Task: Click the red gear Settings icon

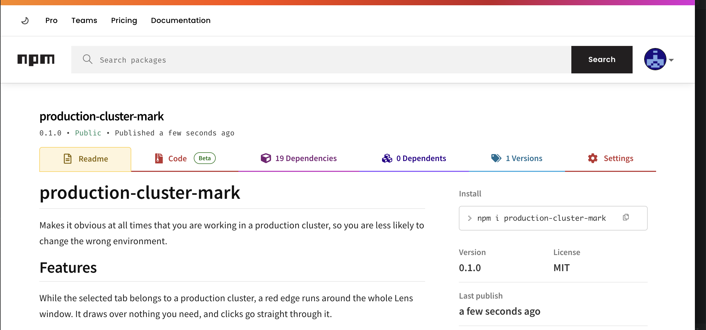Action: click(592, 158)
